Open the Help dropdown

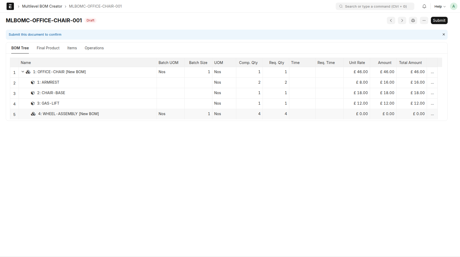[x=440, y=6]
